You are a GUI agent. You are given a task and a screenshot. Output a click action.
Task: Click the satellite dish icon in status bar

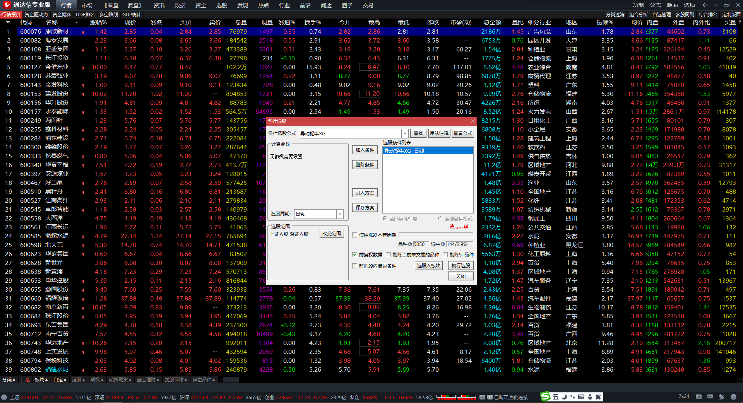click(x=722, y=397)
